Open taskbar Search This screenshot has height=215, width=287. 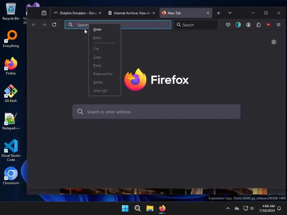(137, 208)
